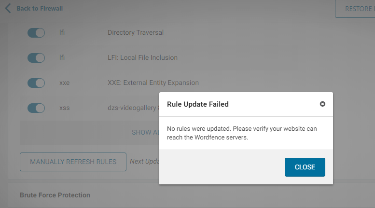Screen dimensions: 375x208
Task: Dismiss dialog with the blue CLOSE button
Action: (305, 167)
